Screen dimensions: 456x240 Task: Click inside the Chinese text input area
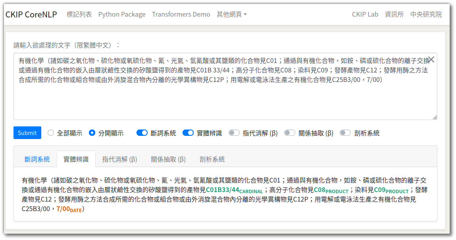225,86
